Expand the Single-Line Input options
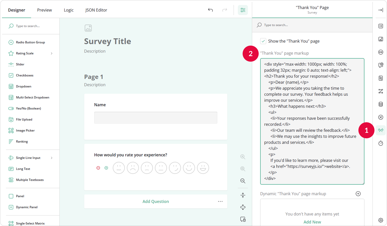 pos(52,158)
